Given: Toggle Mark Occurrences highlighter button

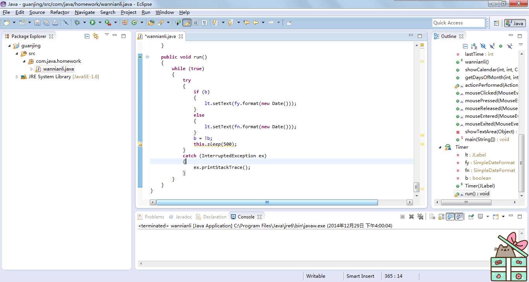Looking at the screenshot, I should pyautogui.click(x=187, y=23).
